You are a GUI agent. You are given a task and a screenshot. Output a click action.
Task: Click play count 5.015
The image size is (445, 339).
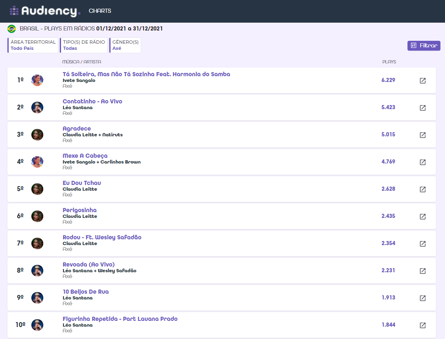click(x=388, y=134)
